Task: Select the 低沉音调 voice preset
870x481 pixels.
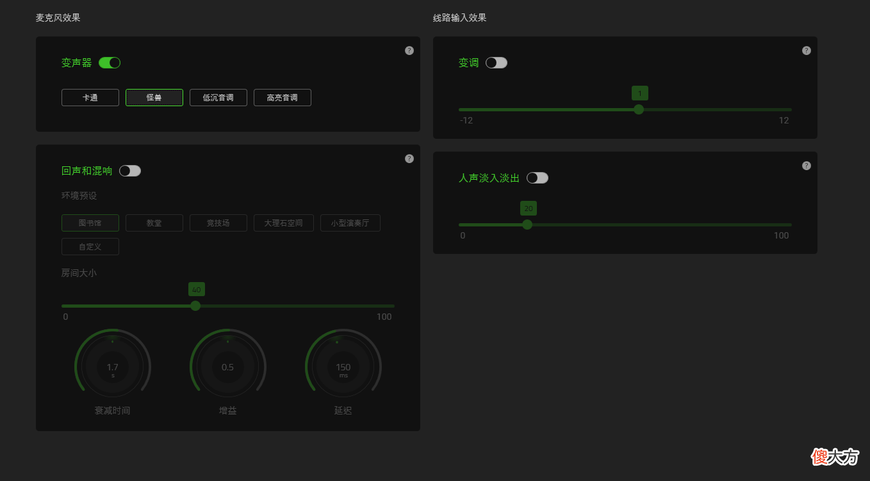Action: click(218, 97)
